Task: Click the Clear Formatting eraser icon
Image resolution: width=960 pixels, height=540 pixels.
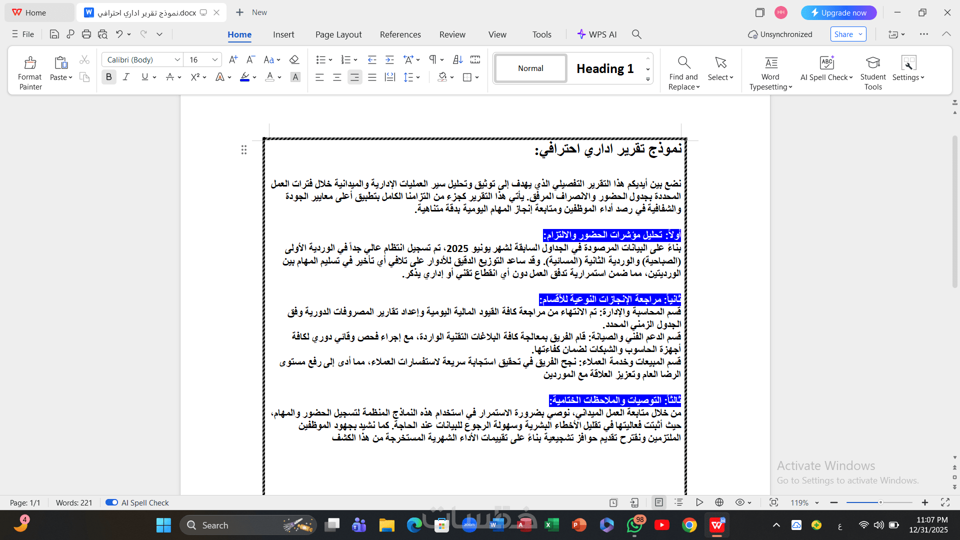Action: [x=294, y=60]
